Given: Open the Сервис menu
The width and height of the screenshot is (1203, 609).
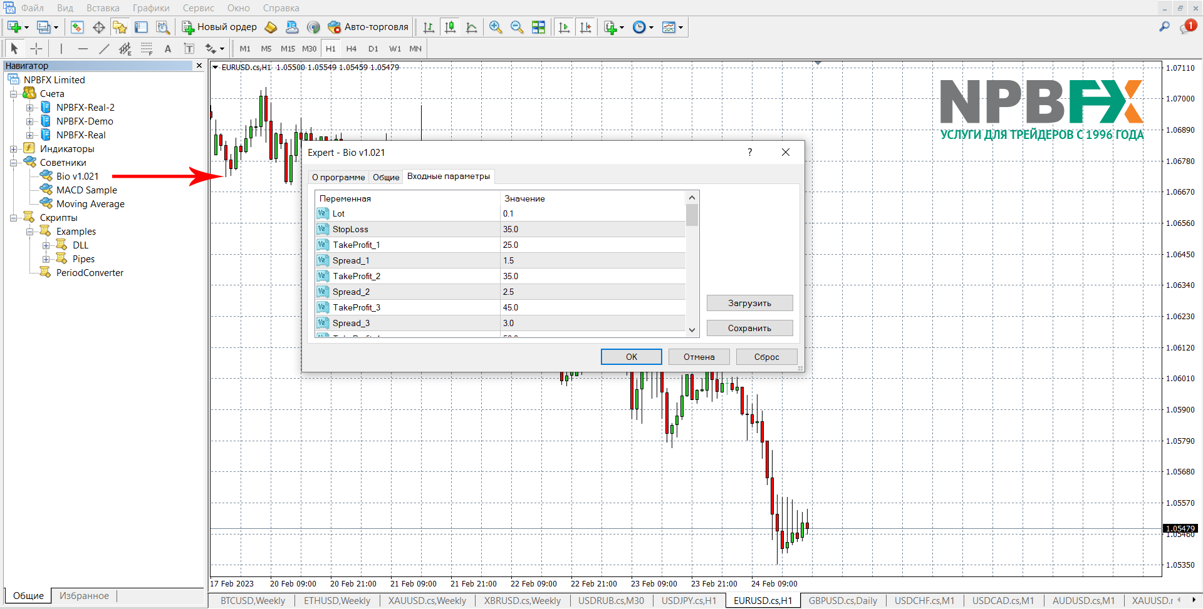Looking at the screenshot, I should tap(198, 8).
